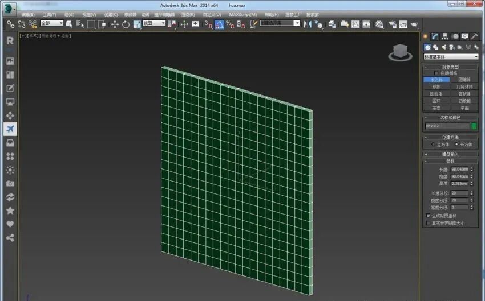Toggle the Percent Snap icon
This screenshot has width=485, height=301.
coord(230,24)
